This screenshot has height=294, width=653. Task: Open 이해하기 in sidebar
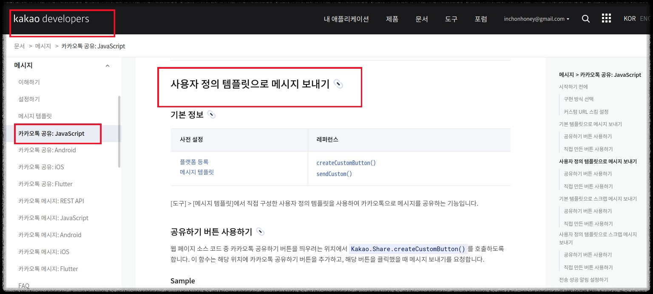point(29,82)
